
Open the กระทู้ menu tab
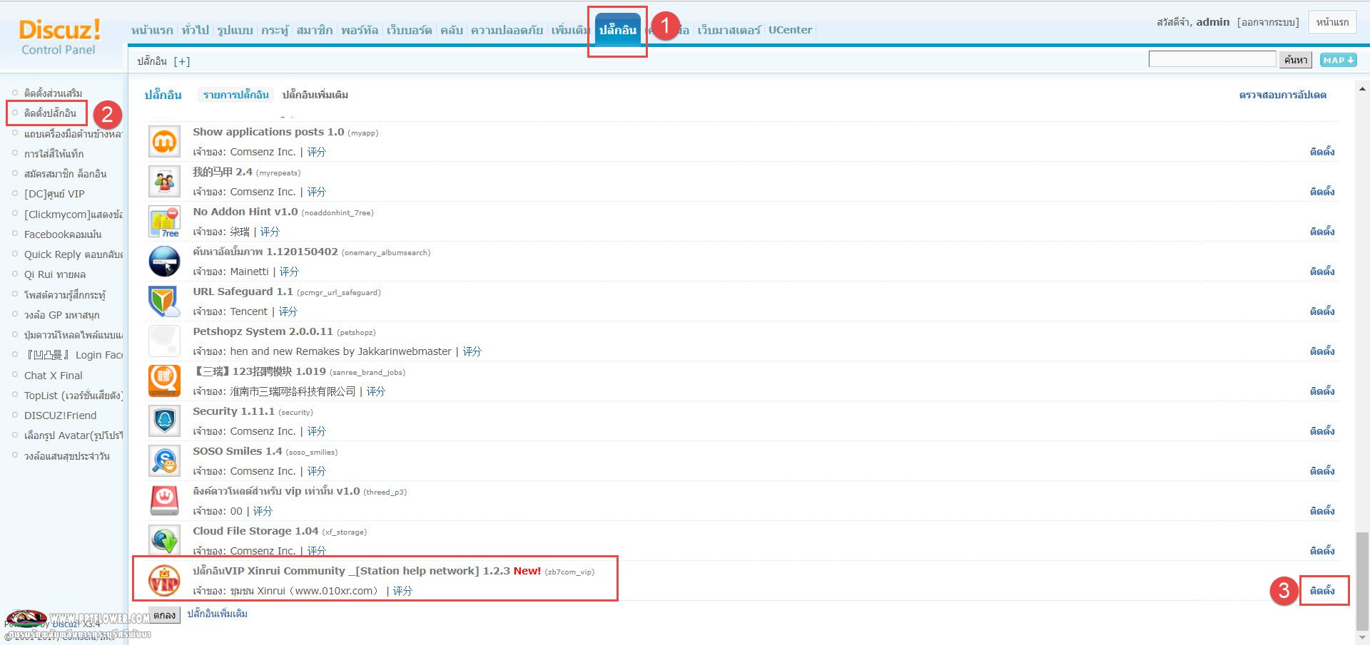[x=275, y=30]
